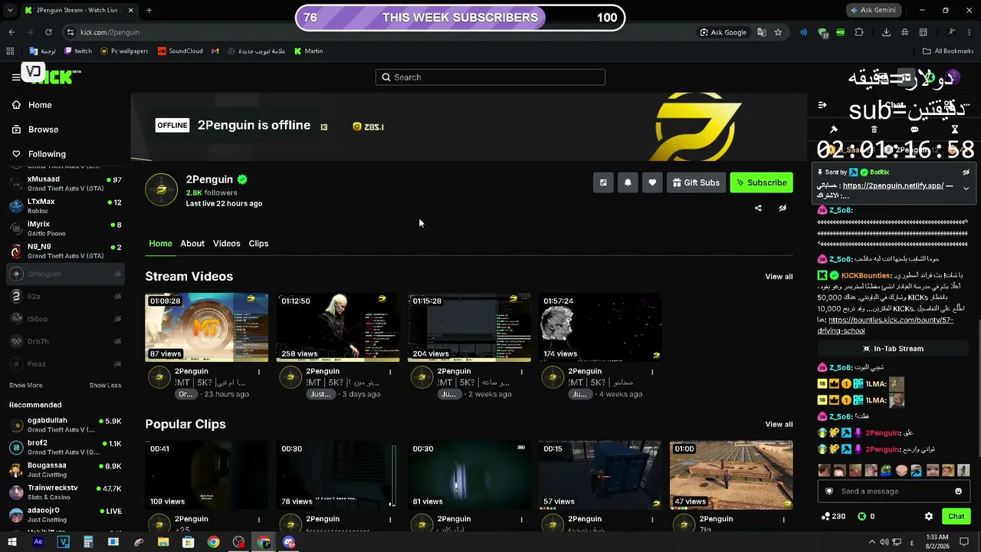Screen dimensions: 981x552
Task: Click the Gift Subs button
Action: click(x=696, y=182)
